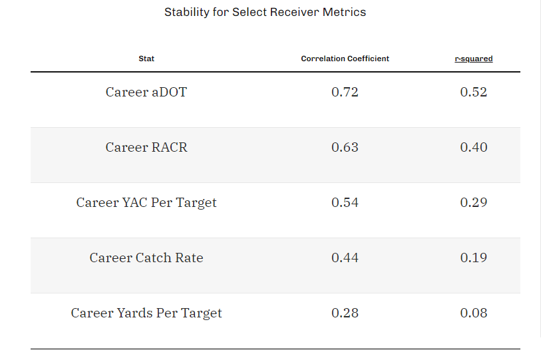Click the Stat column header
The width and height of the screenshot is (541, 360).
tap(146, 59)
